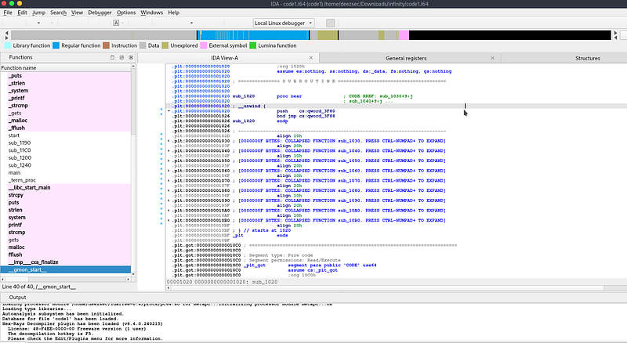
Task: Click the Unexplored legend swatch
Action: pos(165,45)
